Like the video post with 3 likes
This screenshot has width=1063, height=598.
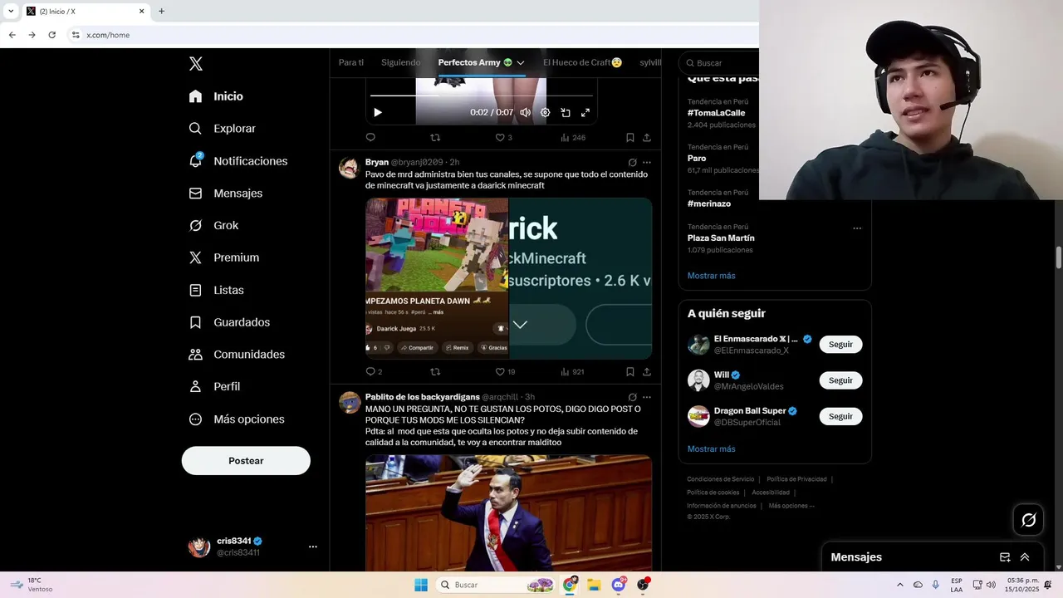pyautogui.click(x=503, y=138)
